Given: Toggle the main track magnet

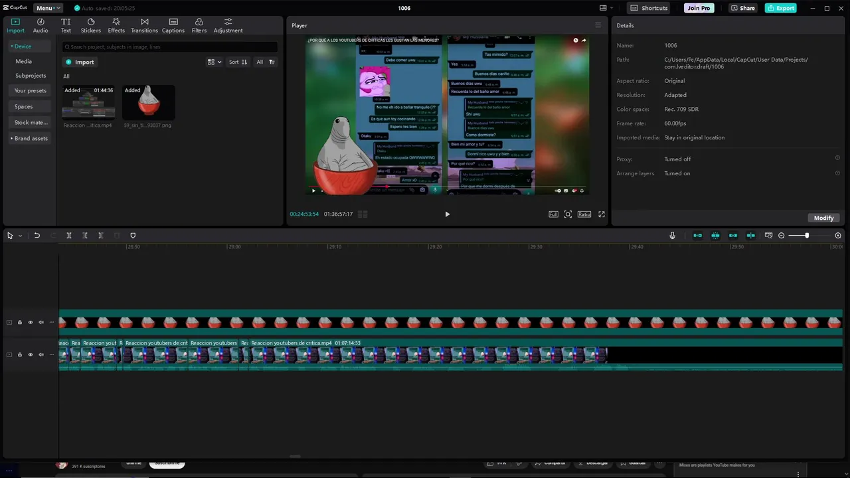Looking at the screenshot, I should pyautogui.click(x=697, y=236).
